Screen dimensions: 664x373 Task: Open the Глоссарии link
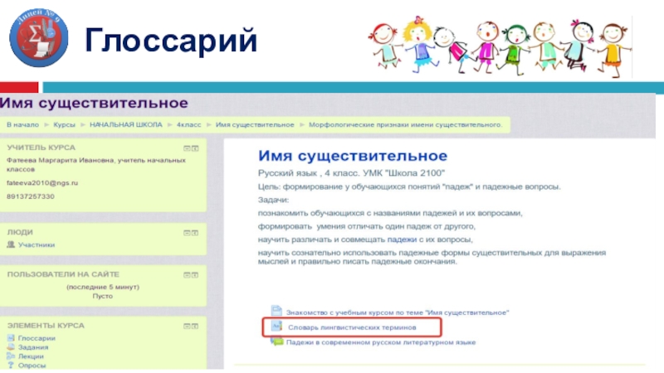(37, 338)
